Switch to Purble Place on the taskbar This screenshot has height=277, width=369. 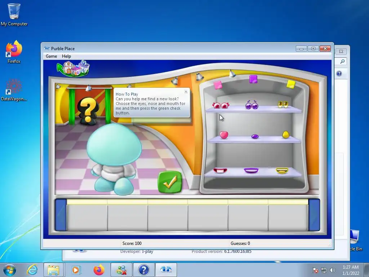coord(166,270)
